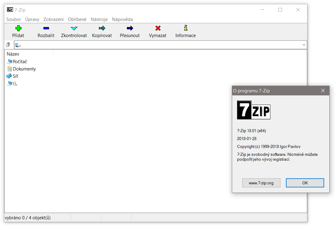Screen dimensions: 336x226
Task: Click the status text "vybráno 0 / 4 objekt(ů)"
Action: (28, 218)
